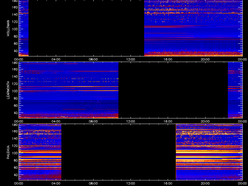Viewport: 248px width, 186px height.
Task: Click the 160 frequency tick label for Holloman
Action: [15, 7]
